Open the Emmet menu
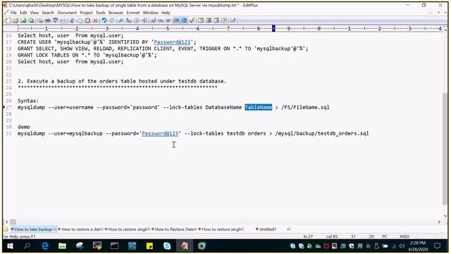451x254 pixels. click(x=133, y=13)
